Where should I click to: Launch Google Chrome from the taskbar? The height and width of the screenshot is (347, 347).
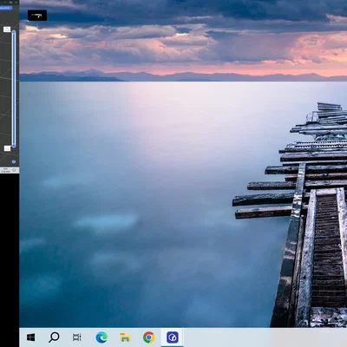[148, 337]
